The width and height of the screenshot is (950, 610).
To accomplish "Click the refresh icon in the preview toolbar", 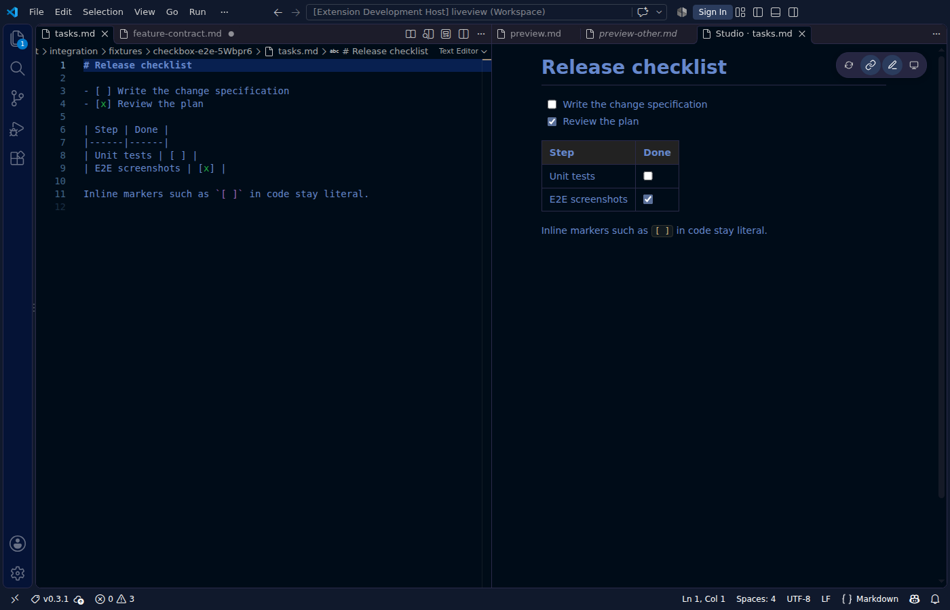I will 849,65.
